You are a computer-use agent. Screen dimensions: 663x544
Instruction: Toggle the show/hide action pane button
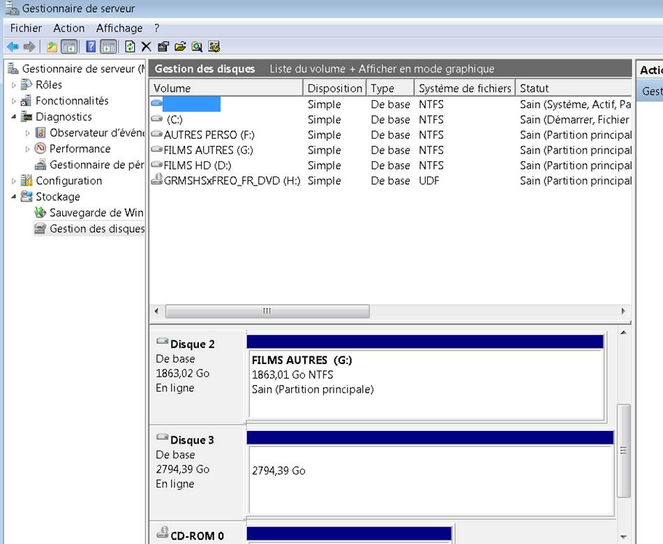108,47
